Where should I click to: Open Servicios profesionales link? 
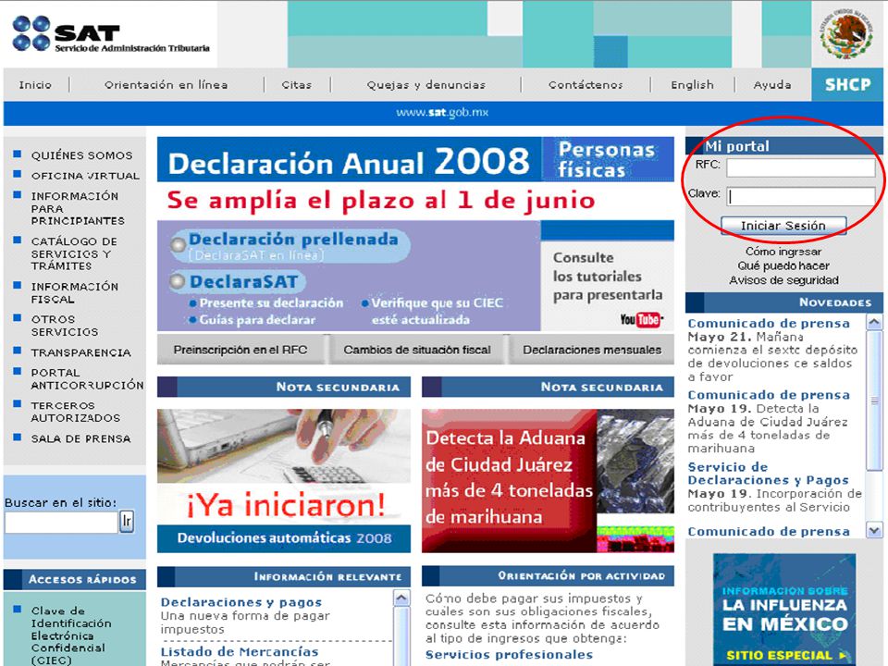coord(509,655)
